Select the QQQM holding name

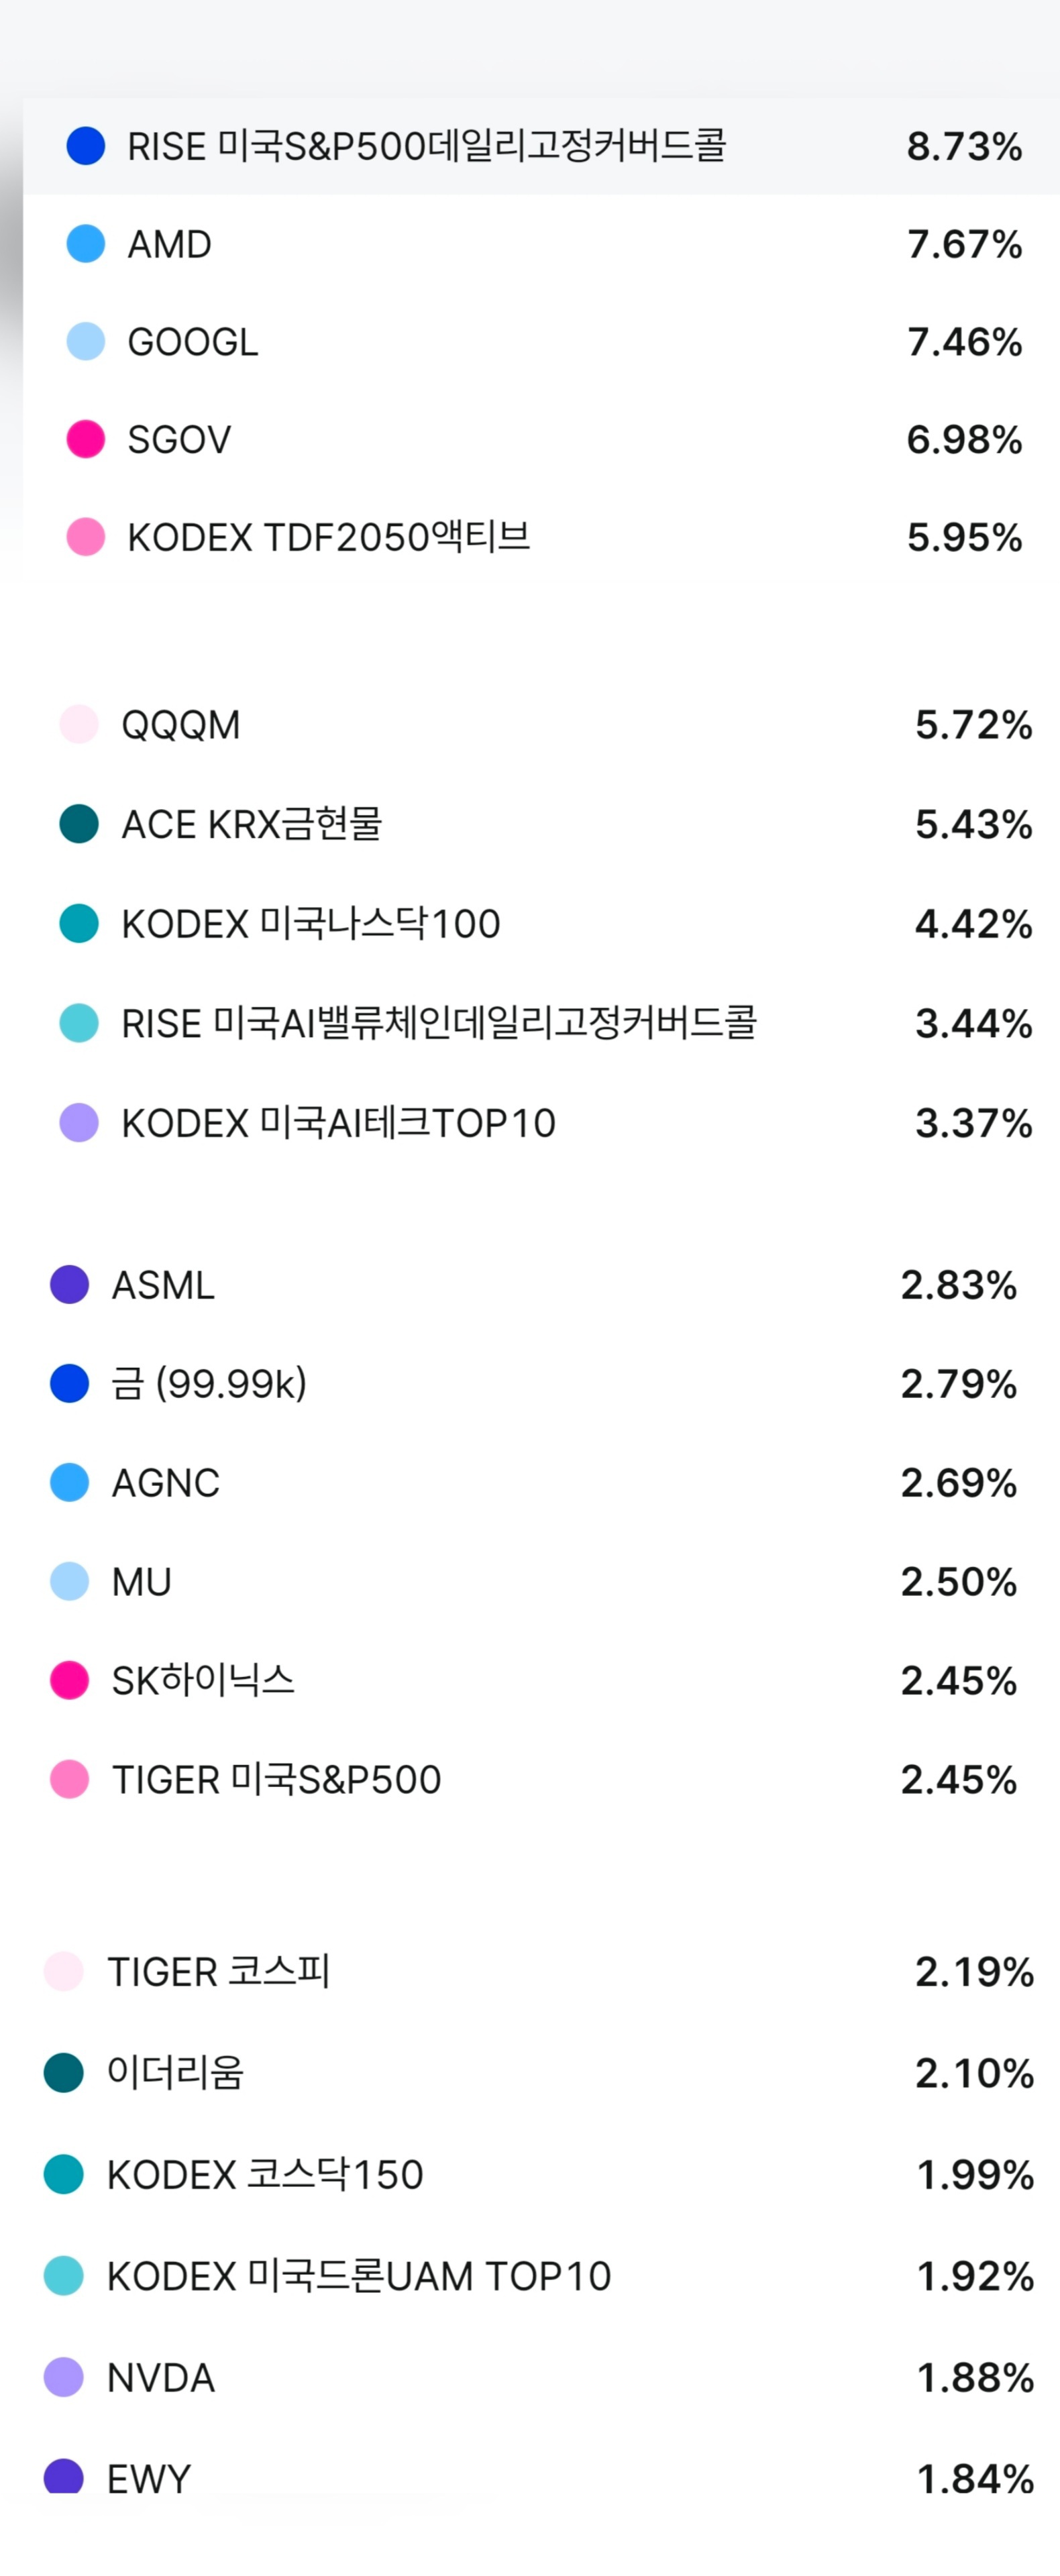[181, 725]
